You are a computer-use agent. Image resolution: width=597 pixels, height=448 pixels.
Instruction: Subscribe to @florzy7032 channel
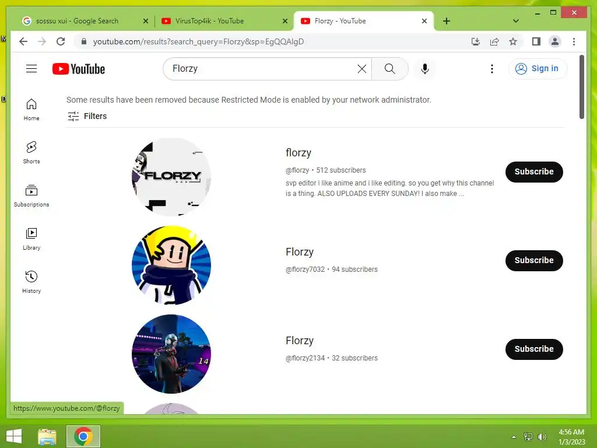pos(534,261)
